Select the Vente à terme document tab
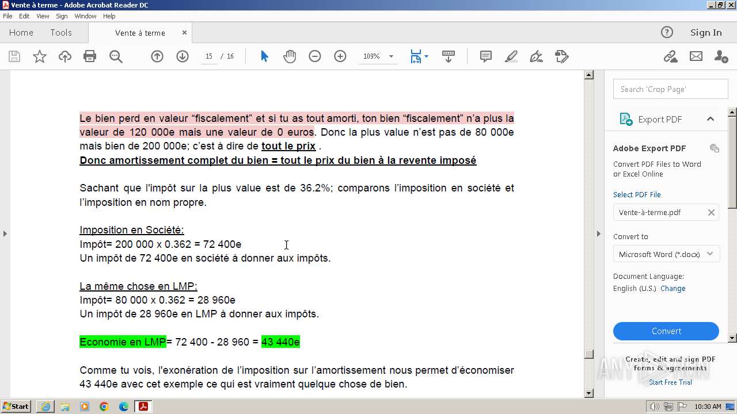 pos(140,33)
